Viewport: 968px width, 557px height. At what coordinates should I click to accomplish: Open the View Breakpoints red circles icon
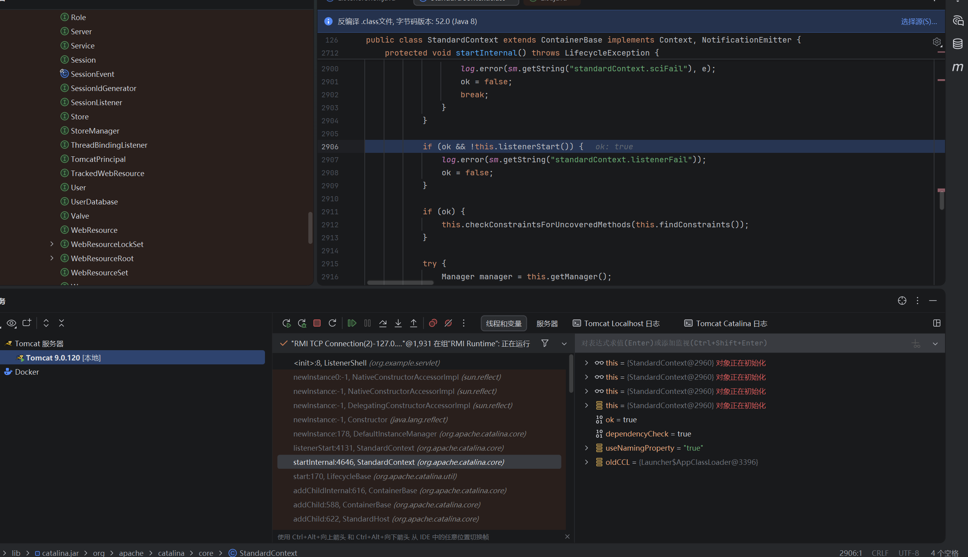pos(433,323)
